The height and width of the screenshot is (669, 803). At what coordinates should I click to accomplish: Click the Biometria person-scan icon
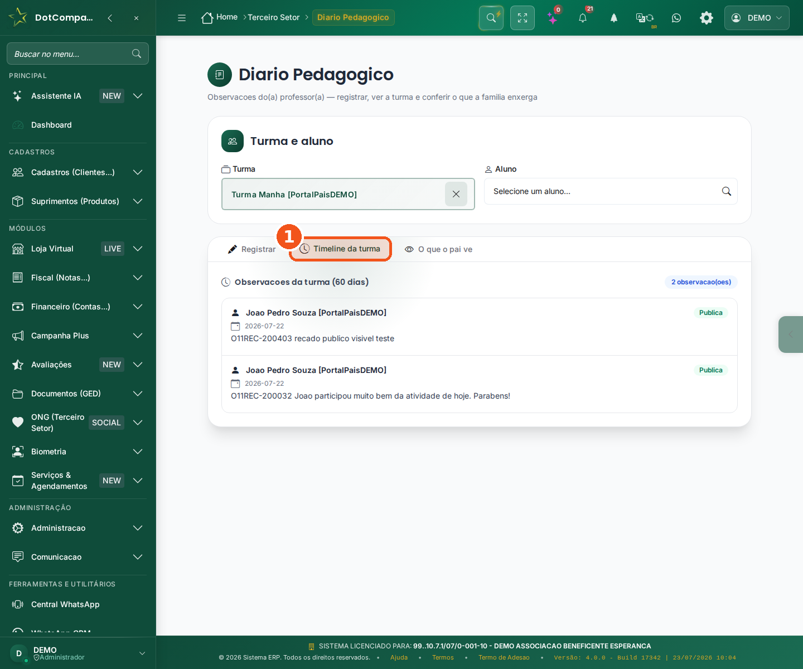click(18, 452)
